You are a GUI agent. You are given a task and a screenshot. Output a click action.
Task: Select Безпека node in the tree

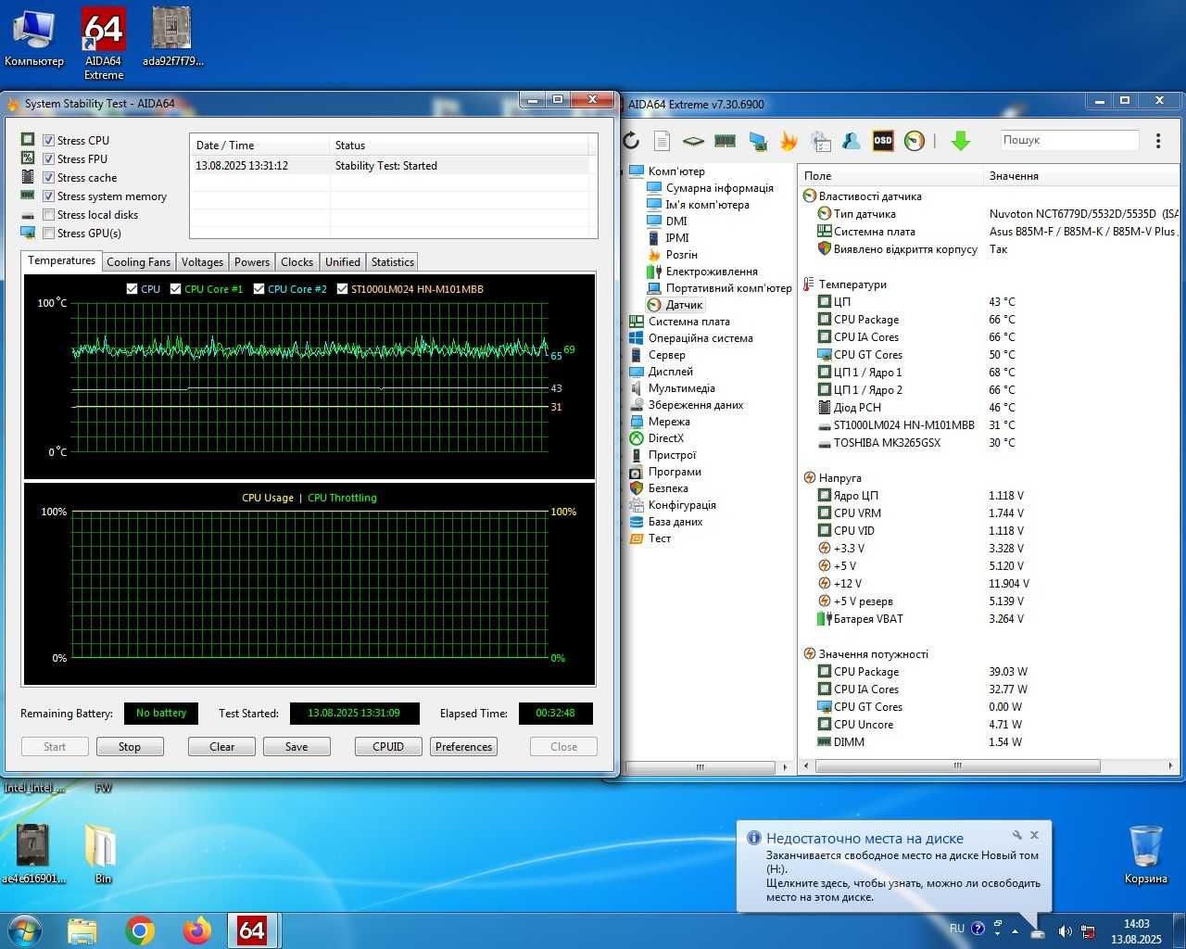[668, 488]
